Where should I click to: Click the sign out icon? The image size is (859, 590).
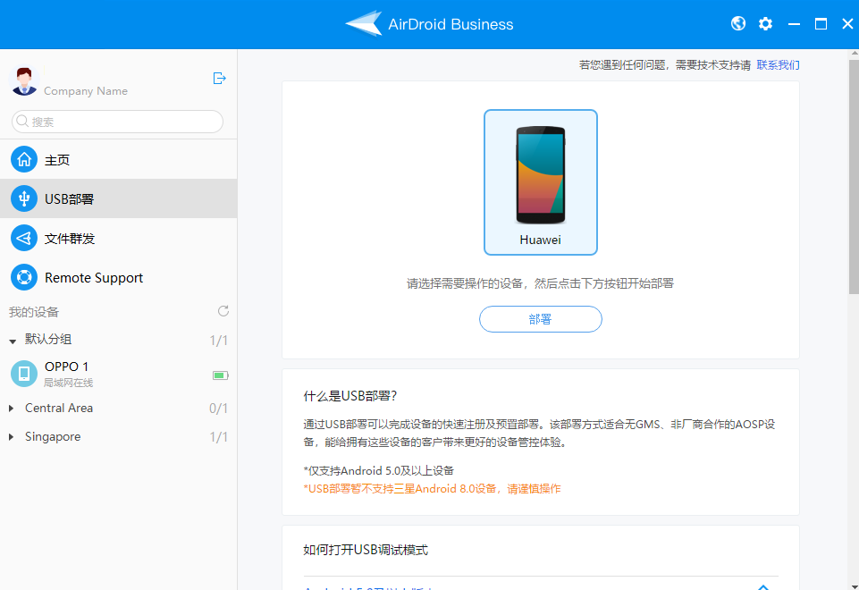pyautogui.click(x=219, y=79)
